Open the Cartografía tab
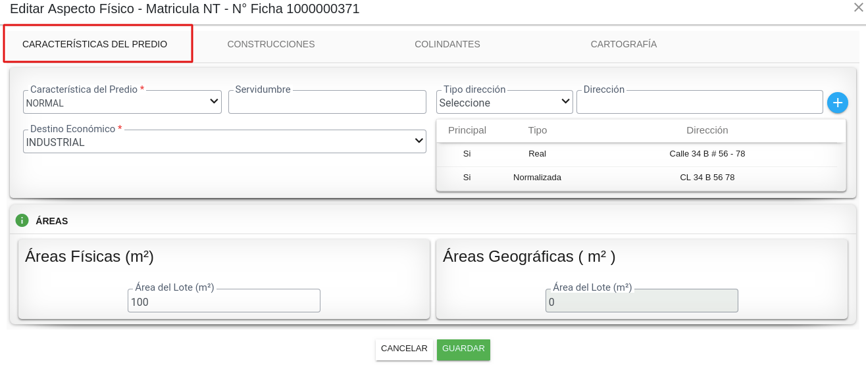The width and height of the screenshot is (866, 367). click(x=623, y=44)
